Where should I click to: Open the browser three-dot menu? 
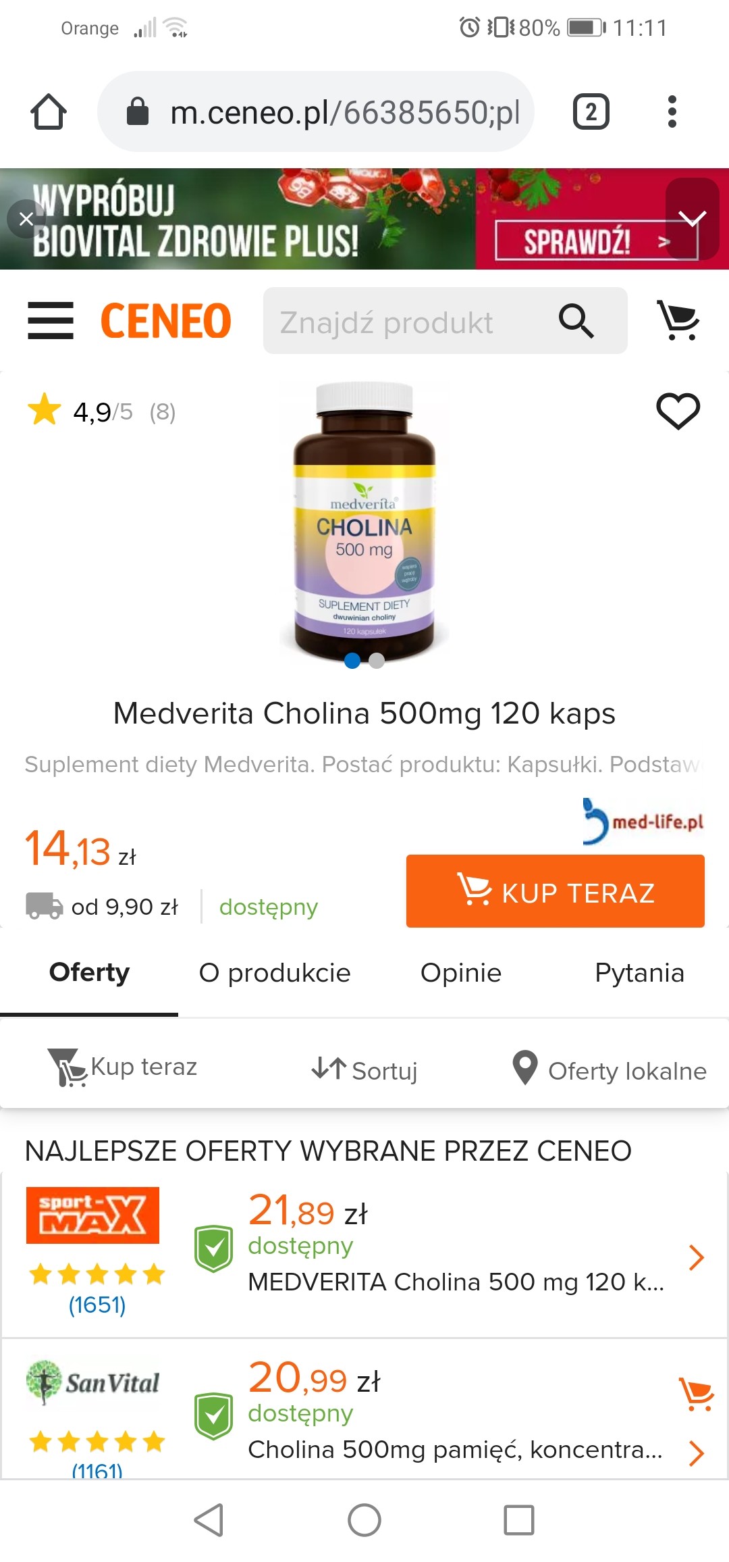(x=672, y=112)
